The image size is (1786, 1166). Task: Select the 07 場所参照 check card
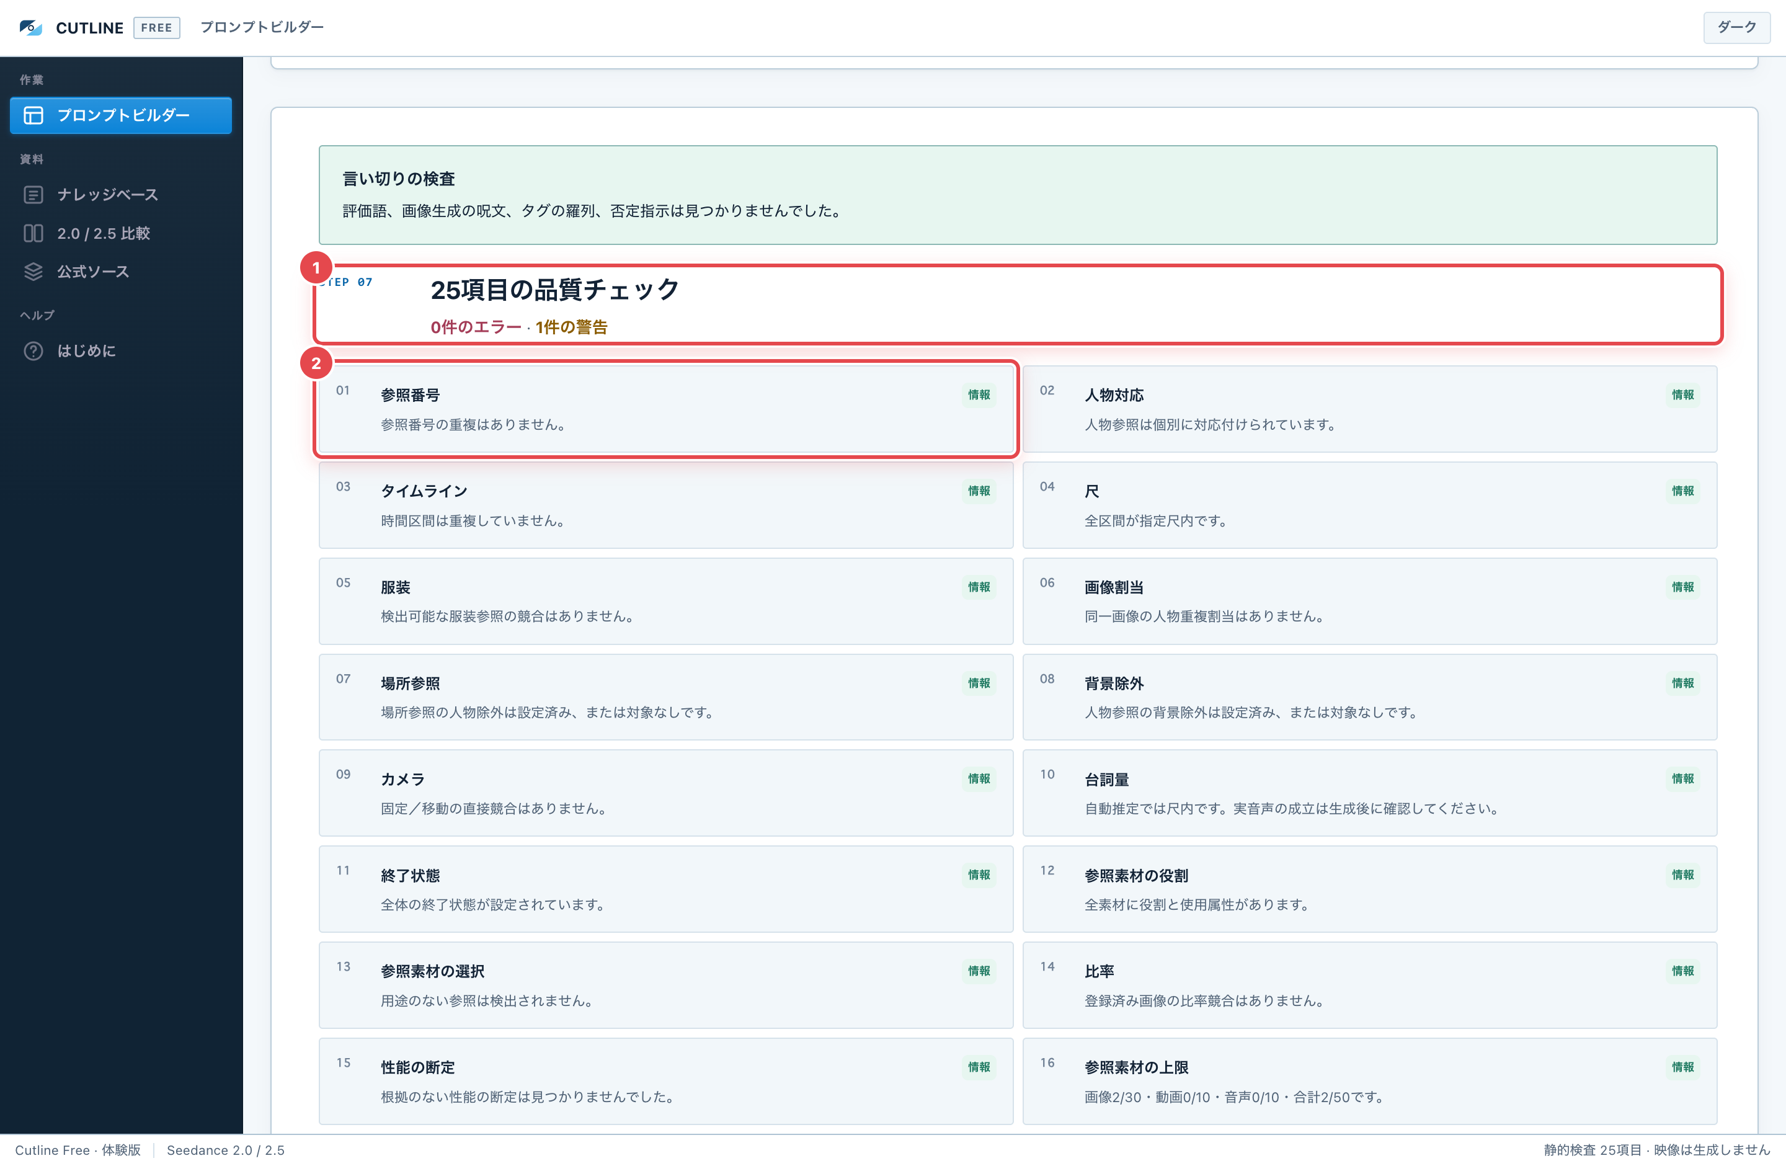pos(665,697)
